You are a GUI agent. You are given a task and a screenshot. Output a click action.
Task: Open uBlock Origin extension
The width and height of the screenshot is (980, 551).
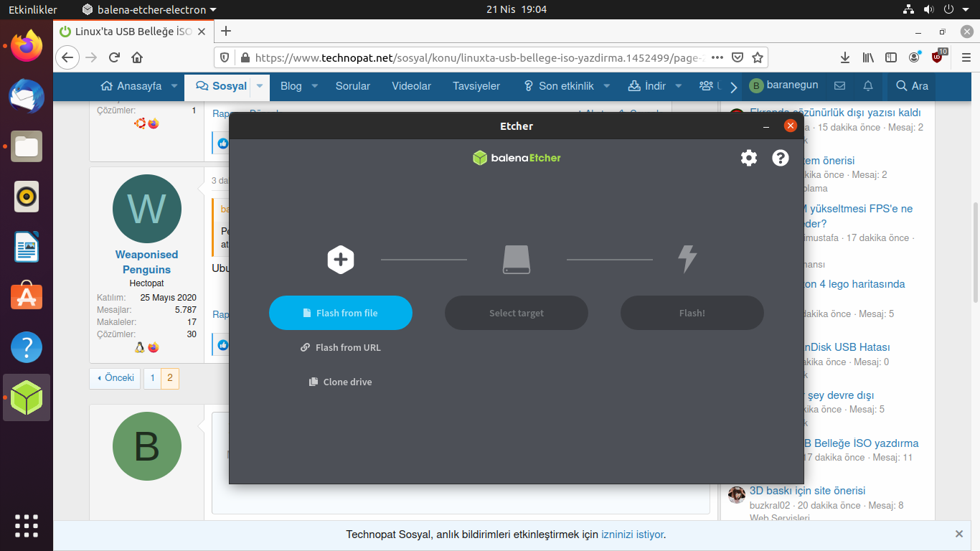(938, 56)
